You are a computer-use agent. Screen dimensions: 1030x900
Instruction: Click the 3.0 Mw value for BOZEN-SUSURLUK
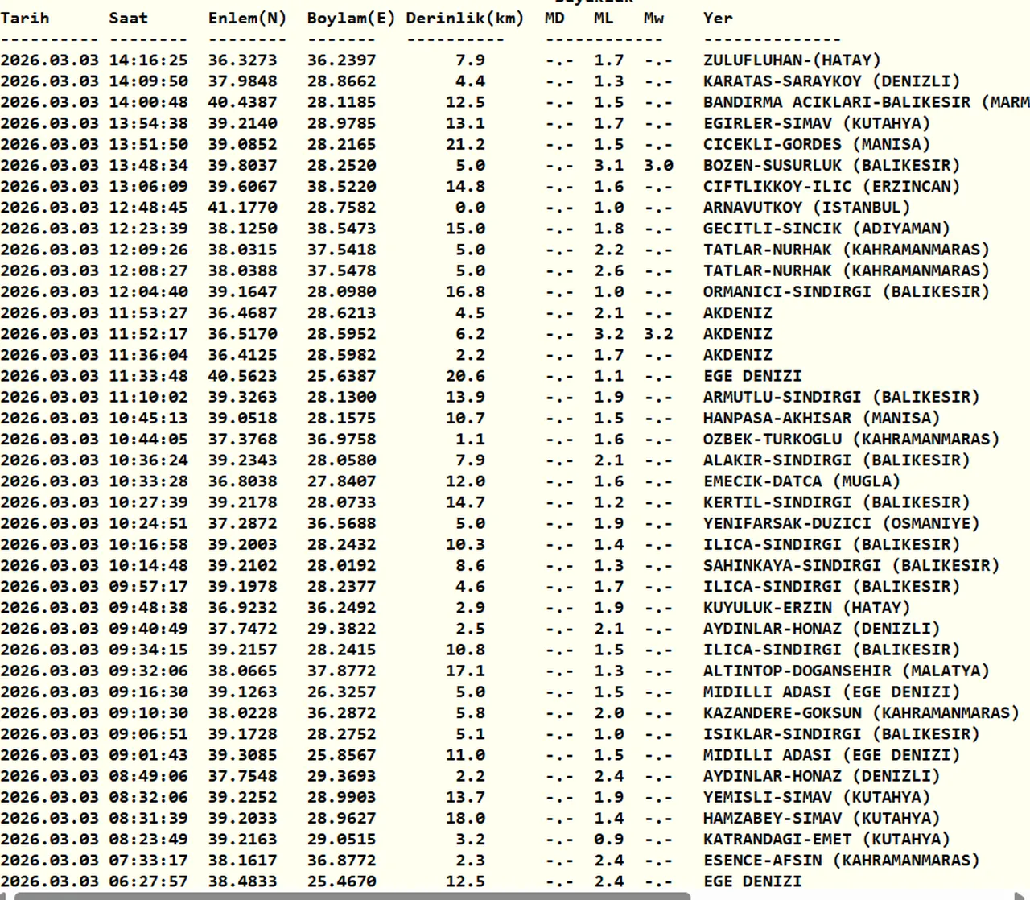pos(658,166)
